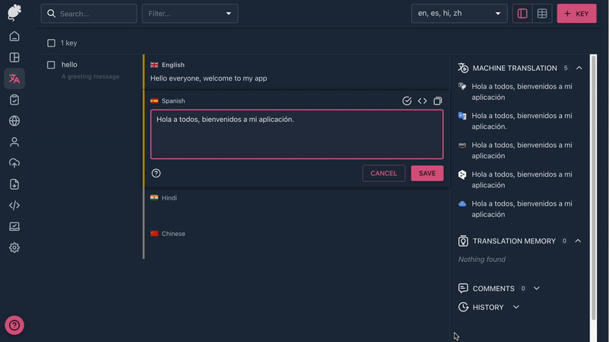Viewport: 610px width, 342px height.
Task: Toggle code editor view for Spanish translation
Action: [x=422, y=101]
